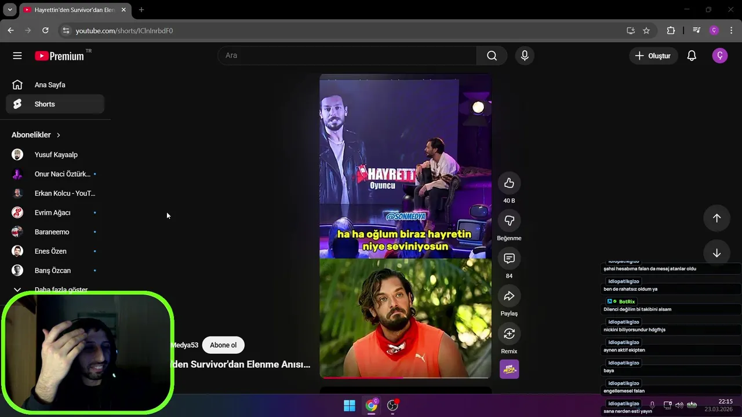Dislike the Short with thumbs down
The image size is (742, 417).
point(509,221)
